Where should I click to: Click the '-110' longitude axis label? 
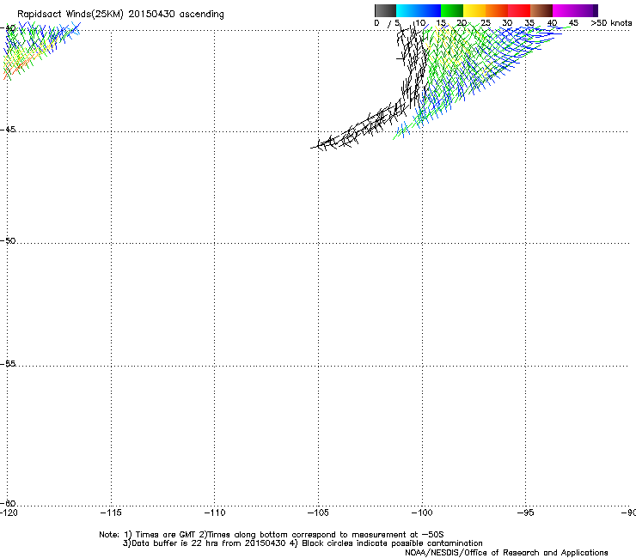click(215, 513)
